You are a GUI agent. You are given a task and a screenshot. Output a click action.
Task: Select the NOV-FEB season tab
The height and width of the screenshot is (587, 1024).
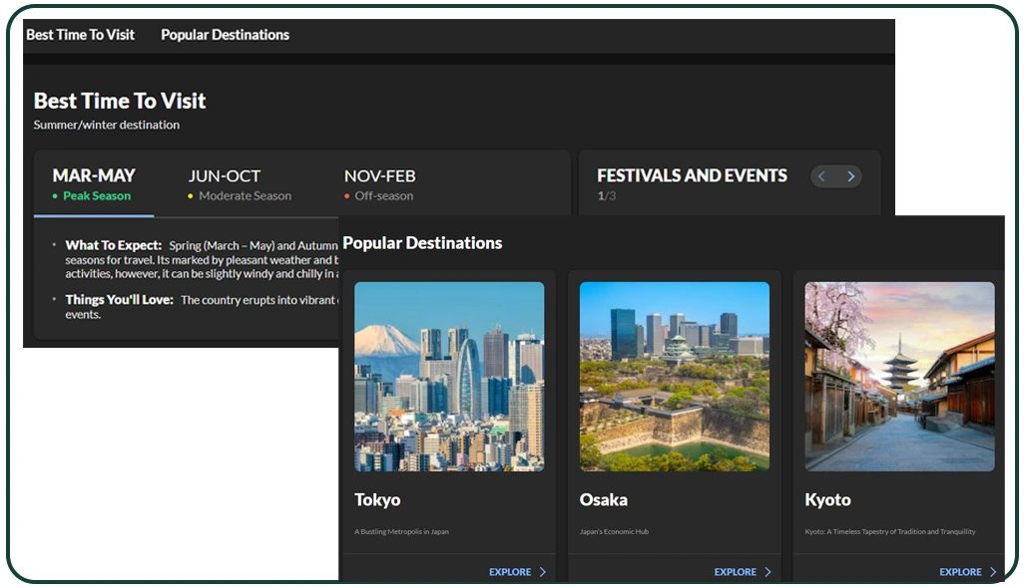pyautogui.click(x=379, y=176)
